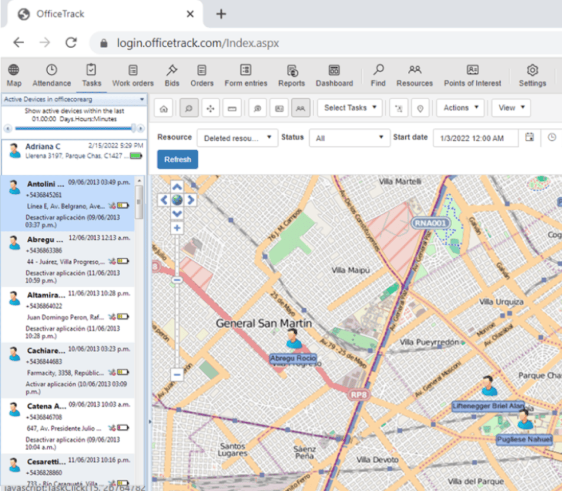This screenshot has width=562, height=491.
Task: Open the Attendance section
Action: click(x=52, y=75)
